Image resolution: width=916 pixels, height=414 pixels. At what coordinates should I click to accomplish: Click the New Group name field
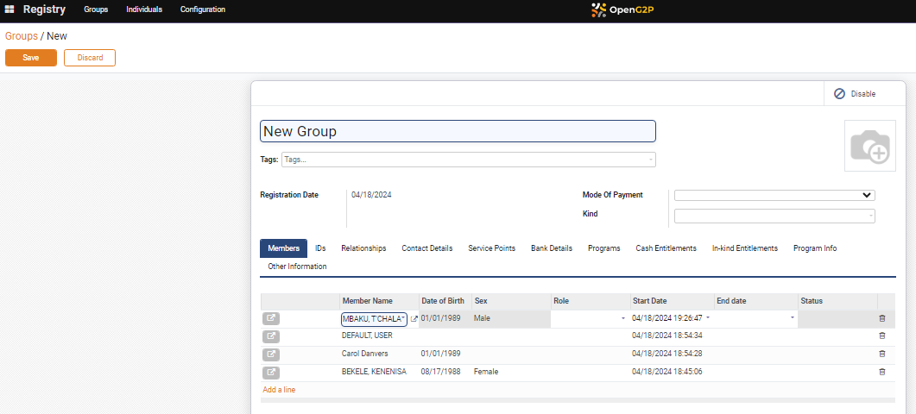pyautogui.click(x=458, y=131)
